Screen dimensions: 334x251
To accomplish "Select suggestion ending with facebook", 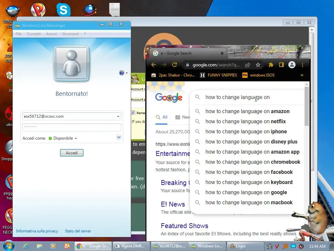I will pyautogui.click(x=248, y=172).
